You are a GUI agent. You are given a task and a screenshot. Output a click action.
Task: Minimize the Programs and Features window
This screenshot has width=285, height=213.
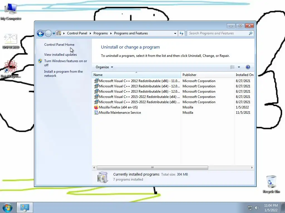(x=231, y=26)
